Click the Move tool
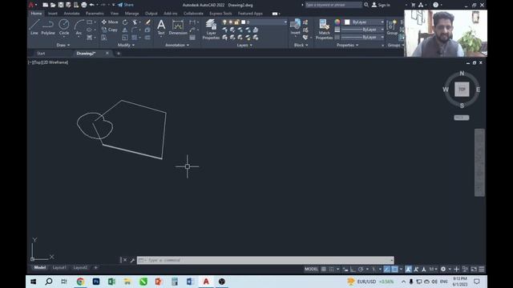513x288 pixels. 110,22
